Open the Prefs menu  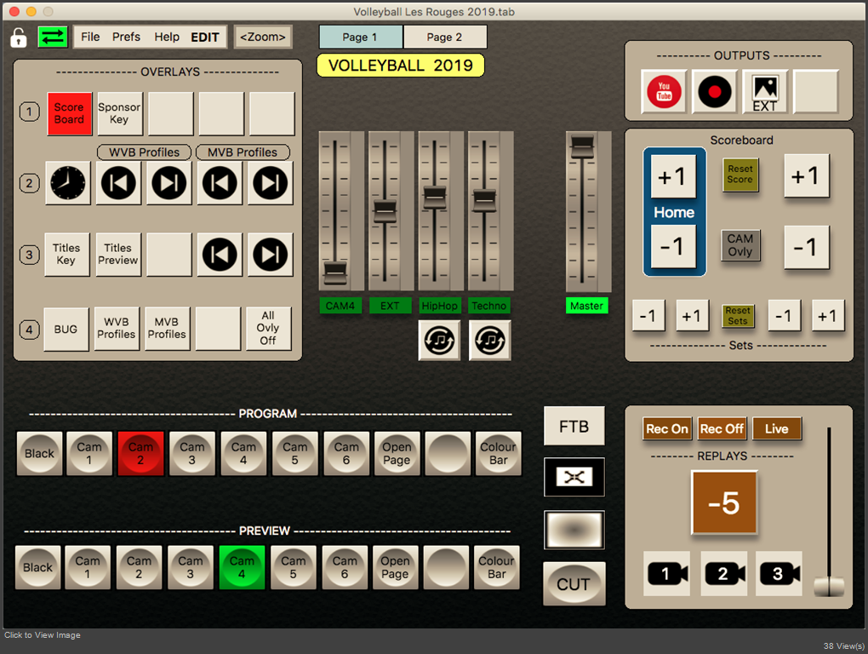(x=126, y=37)
